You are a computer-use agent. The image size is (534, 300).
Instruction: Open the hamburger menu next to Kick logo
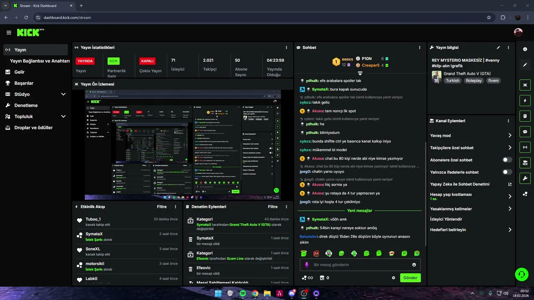[9, 32]
